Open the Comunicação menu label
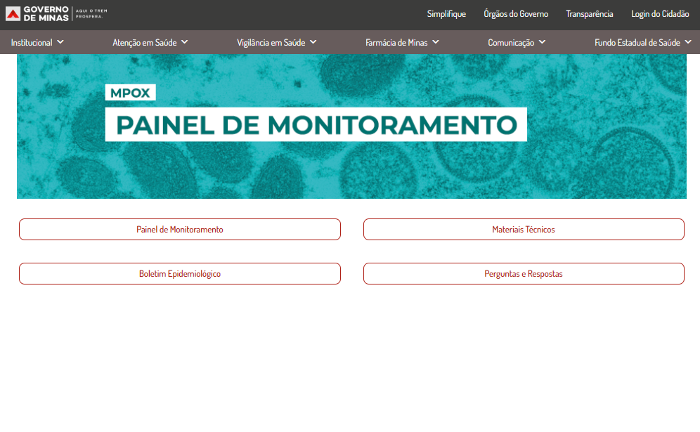This screenshot has height=432, width=700. pyautogui.click(x=511, y=43)
